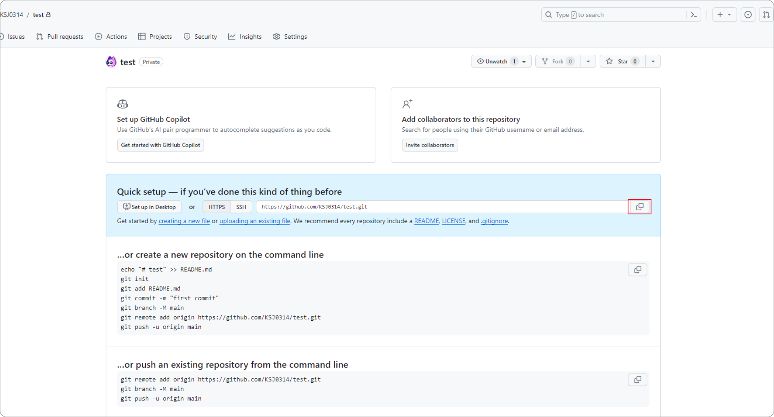Click the add collaborator person icon
Viewport: 774px width, 417px height.
coord(407,104)
